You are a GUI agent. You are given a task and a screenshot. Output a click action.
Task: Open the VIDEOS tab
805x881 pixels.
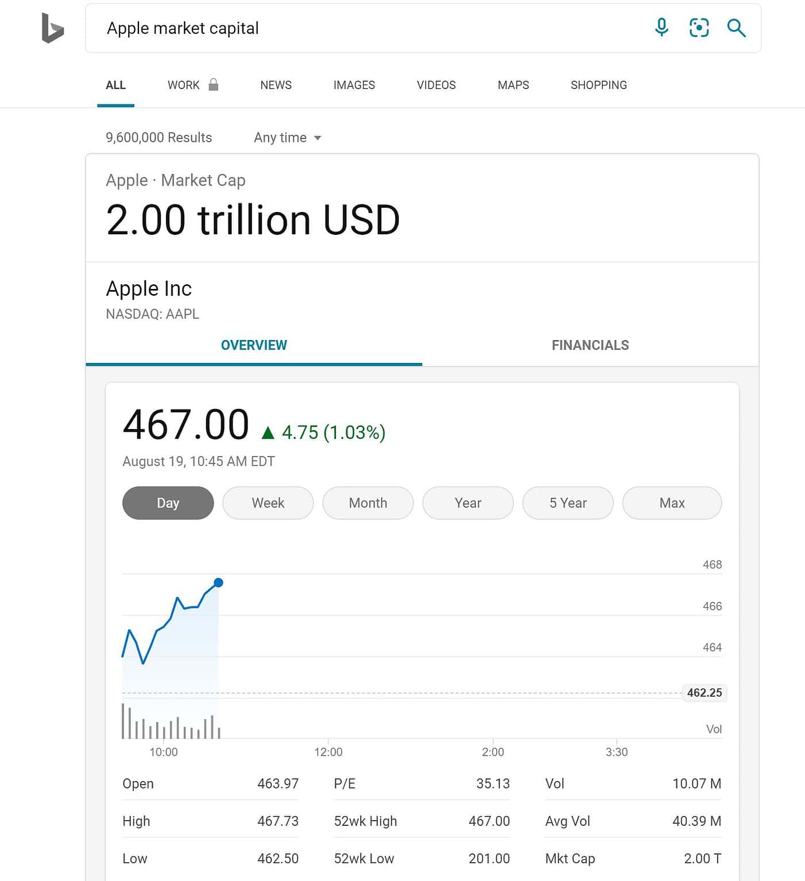pyautogui.click(x=436, y=85)
